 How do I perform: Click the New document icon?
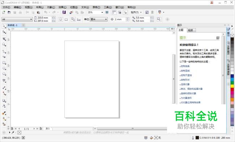(4, 12)
